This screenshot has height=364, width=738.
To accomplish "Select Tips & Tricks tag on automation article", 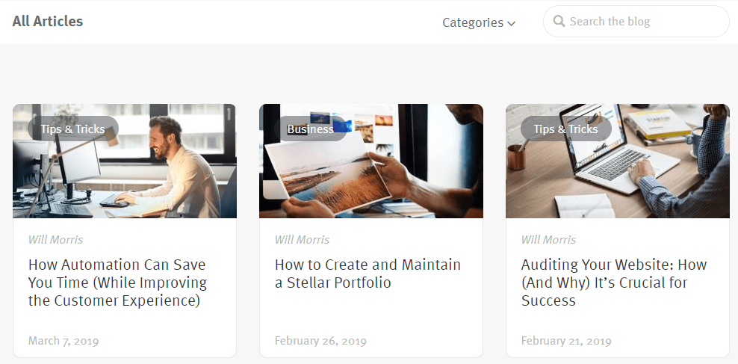I will pos(73,129).
